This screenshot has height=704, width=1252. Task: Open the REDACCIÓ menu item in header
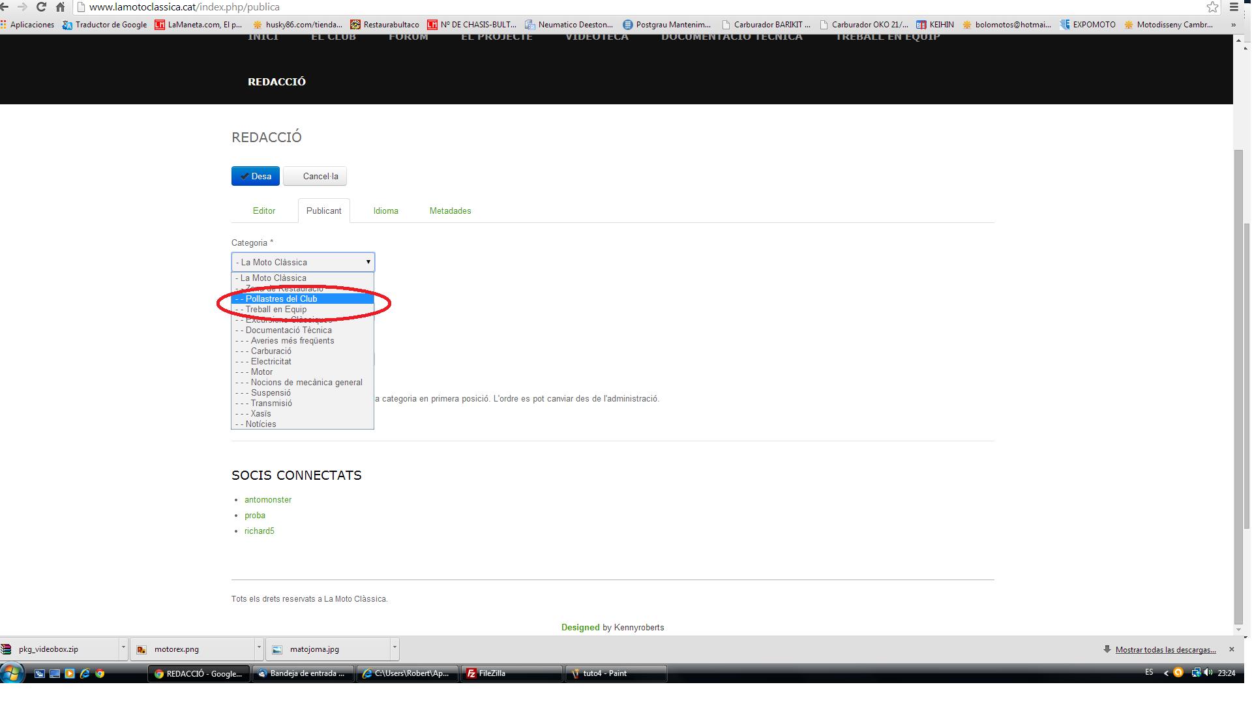tap(276, 81)
